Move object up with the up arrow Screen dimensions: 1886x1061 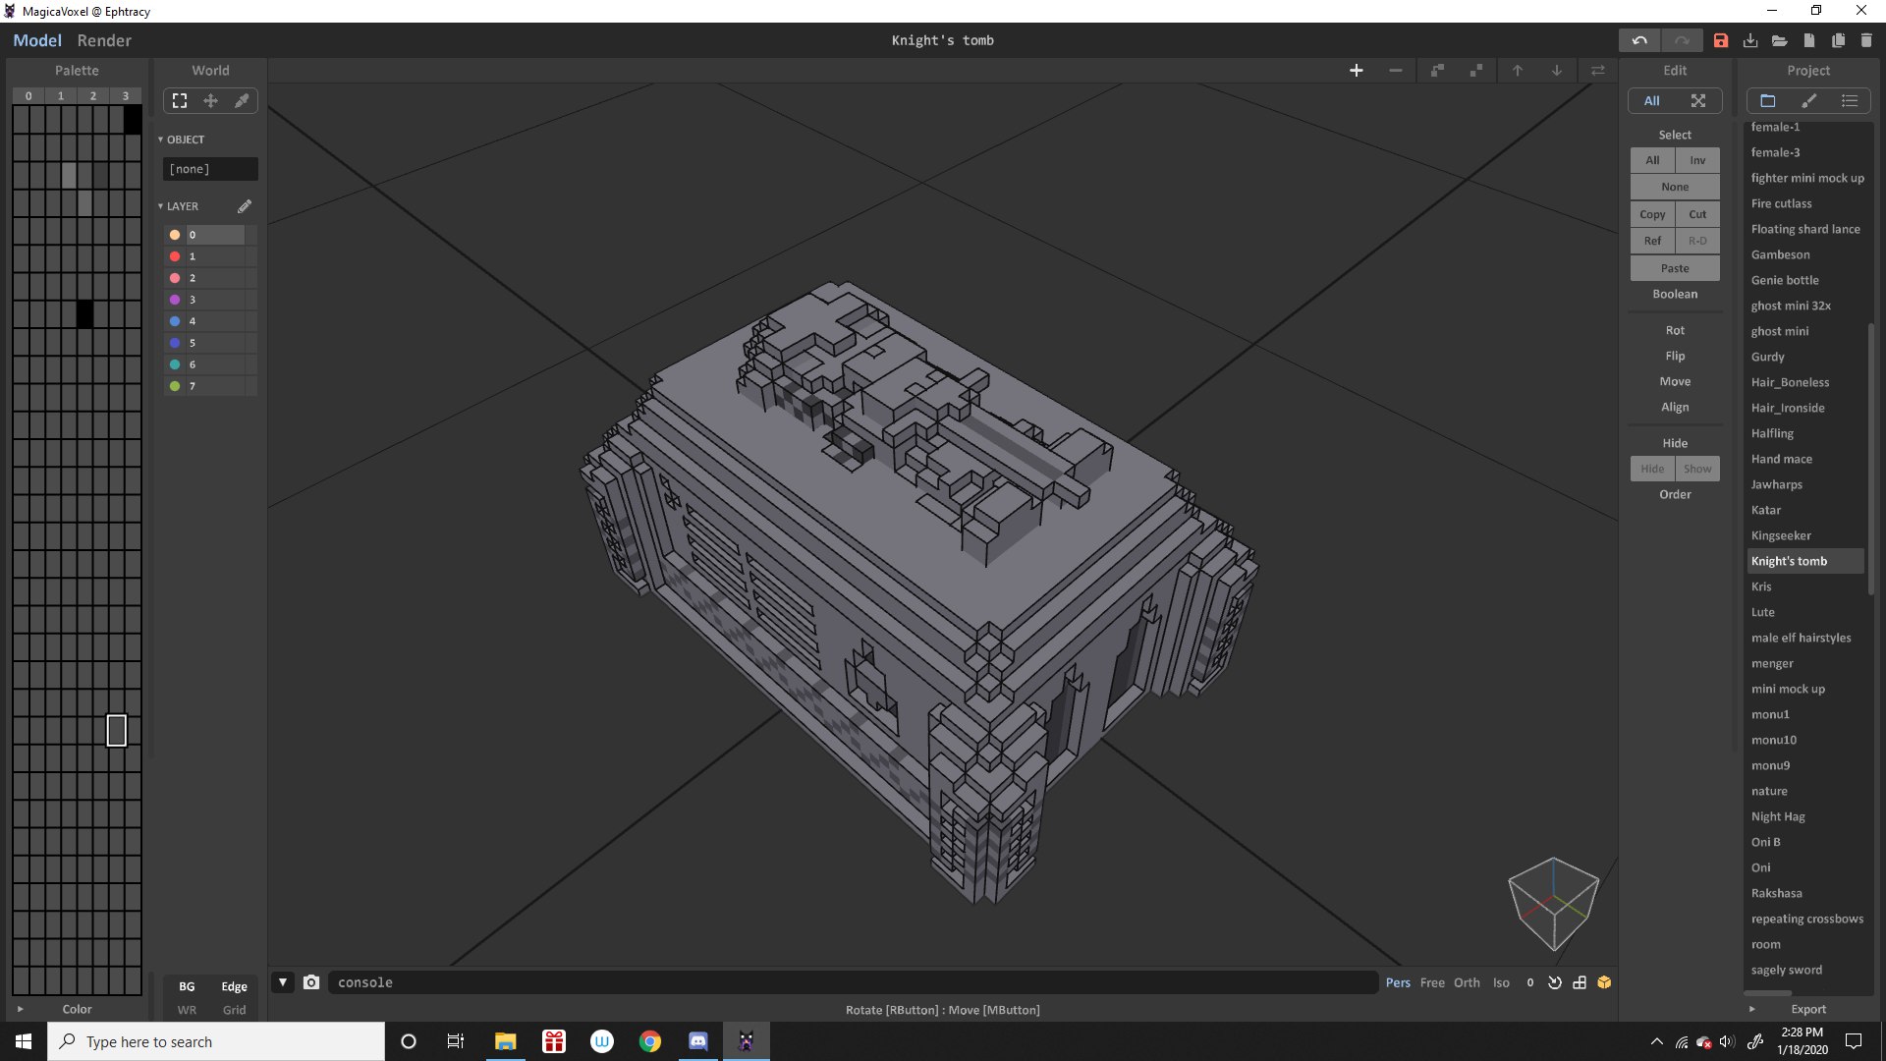click(x=1518, y=71)
